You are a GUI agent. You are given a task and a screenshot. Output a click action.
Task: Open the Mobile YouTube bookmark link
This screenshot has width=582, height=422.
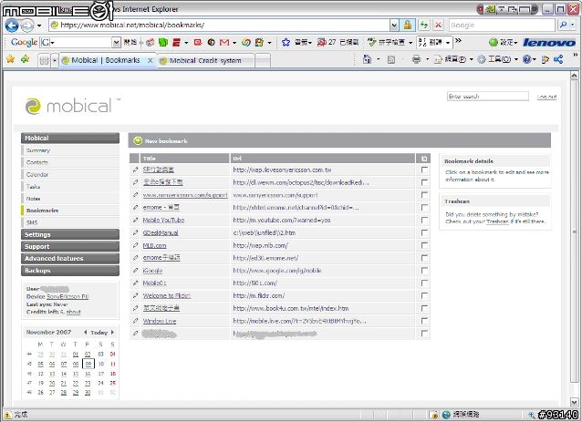coord(163,221)
